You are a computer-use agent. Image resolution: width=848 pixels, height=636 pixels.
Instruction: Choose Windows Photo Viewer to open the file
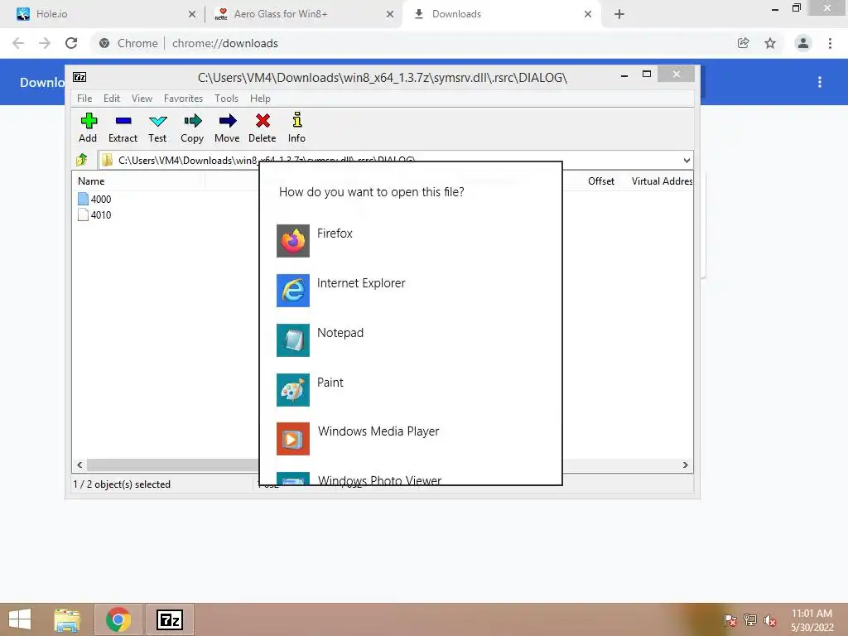pos(411,478)
